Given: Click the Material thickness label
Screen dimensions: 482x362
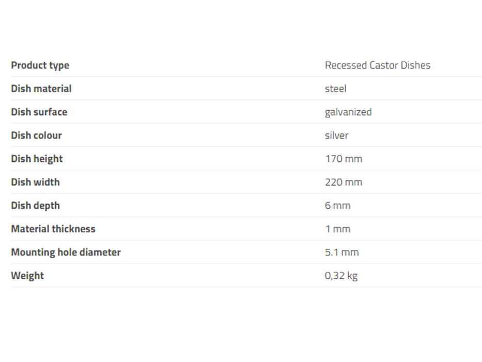Looking at the screenshot, I should pos(53,229).
